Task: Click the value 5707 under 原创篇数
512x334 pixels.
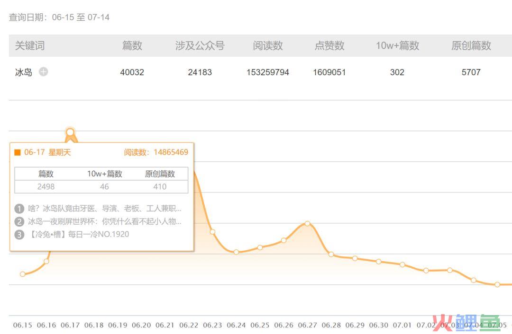Action: point(471,72)
